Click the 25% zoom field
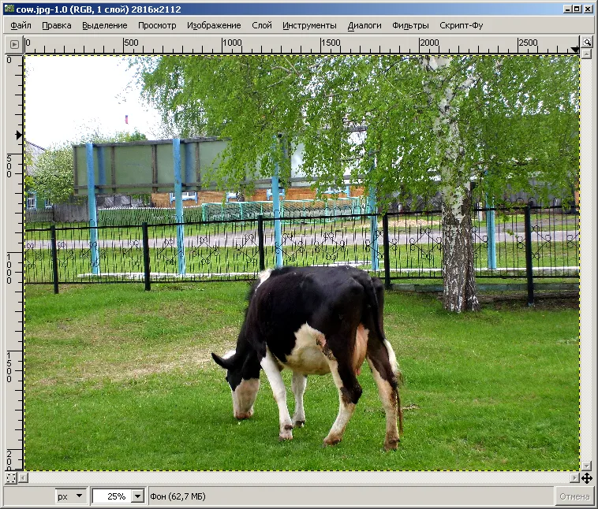The height and width of the screenshot is (509, 598). pyautogui.click(x=112, y=496)
